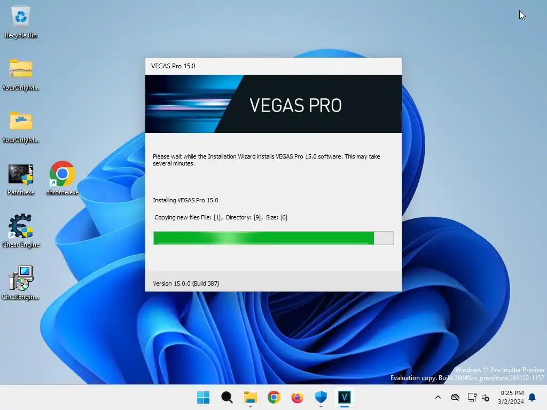Click the VEGAS Pro 15.0 title bar
Screen dimensions: 547x410
point(273,66)
